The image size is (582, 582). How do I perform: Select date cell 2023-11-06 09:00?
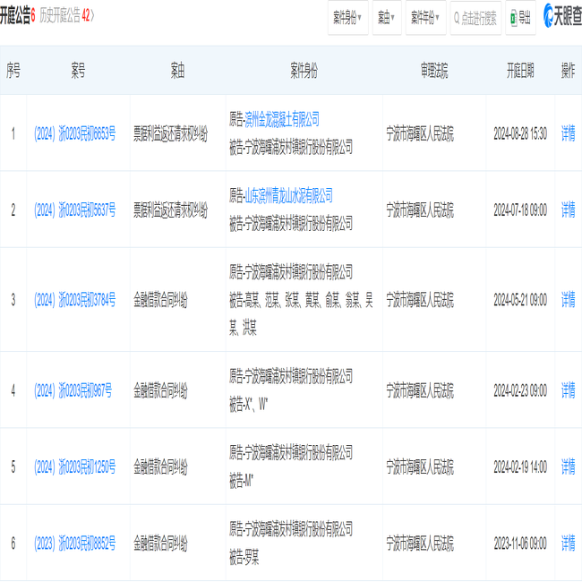pyautogui.click(x=520, y=543)
